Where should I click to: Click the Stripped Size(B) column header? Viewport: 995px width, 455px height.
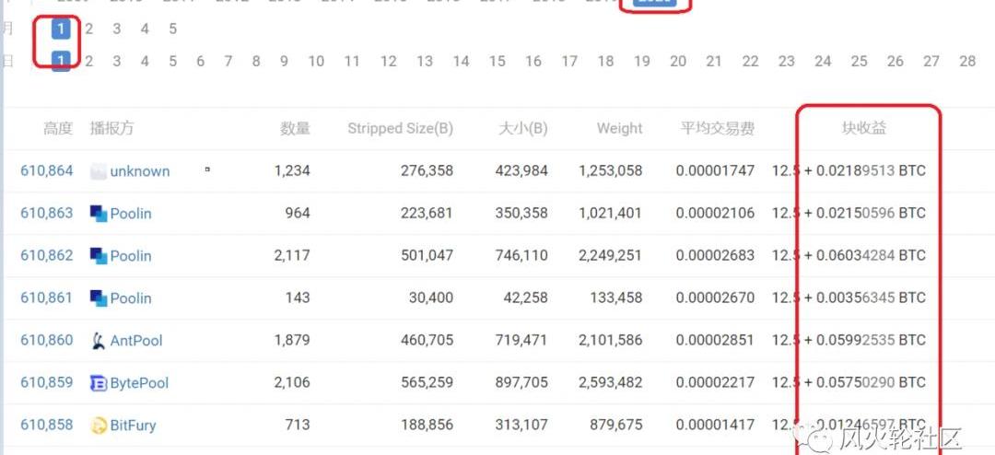click(x=400, y=129)
